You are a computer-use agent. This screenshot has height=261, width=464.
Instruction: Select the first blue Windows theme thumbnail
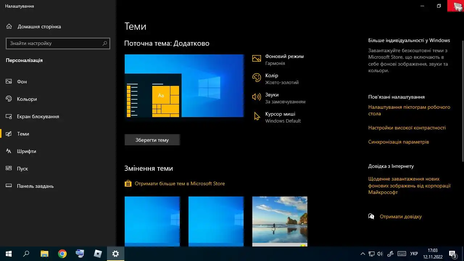152,221
